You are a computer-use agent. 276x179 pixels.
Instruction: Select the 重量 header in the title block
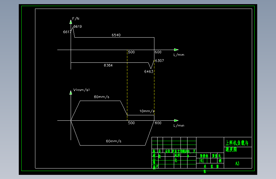[x=215, y=156]
